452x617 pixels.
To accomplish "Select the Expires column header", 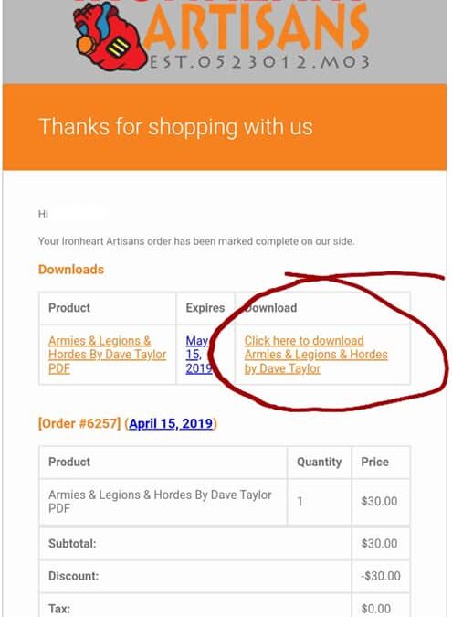I will coord(205,308).
